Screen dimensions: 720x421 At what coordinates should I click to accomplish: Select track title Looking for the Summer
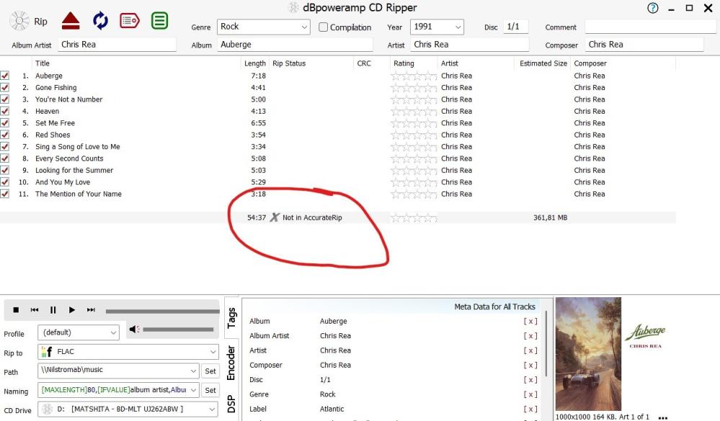click(74, 170)
